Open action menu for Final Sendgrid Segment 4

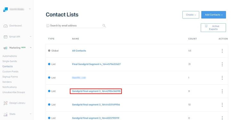pos(222,64)
